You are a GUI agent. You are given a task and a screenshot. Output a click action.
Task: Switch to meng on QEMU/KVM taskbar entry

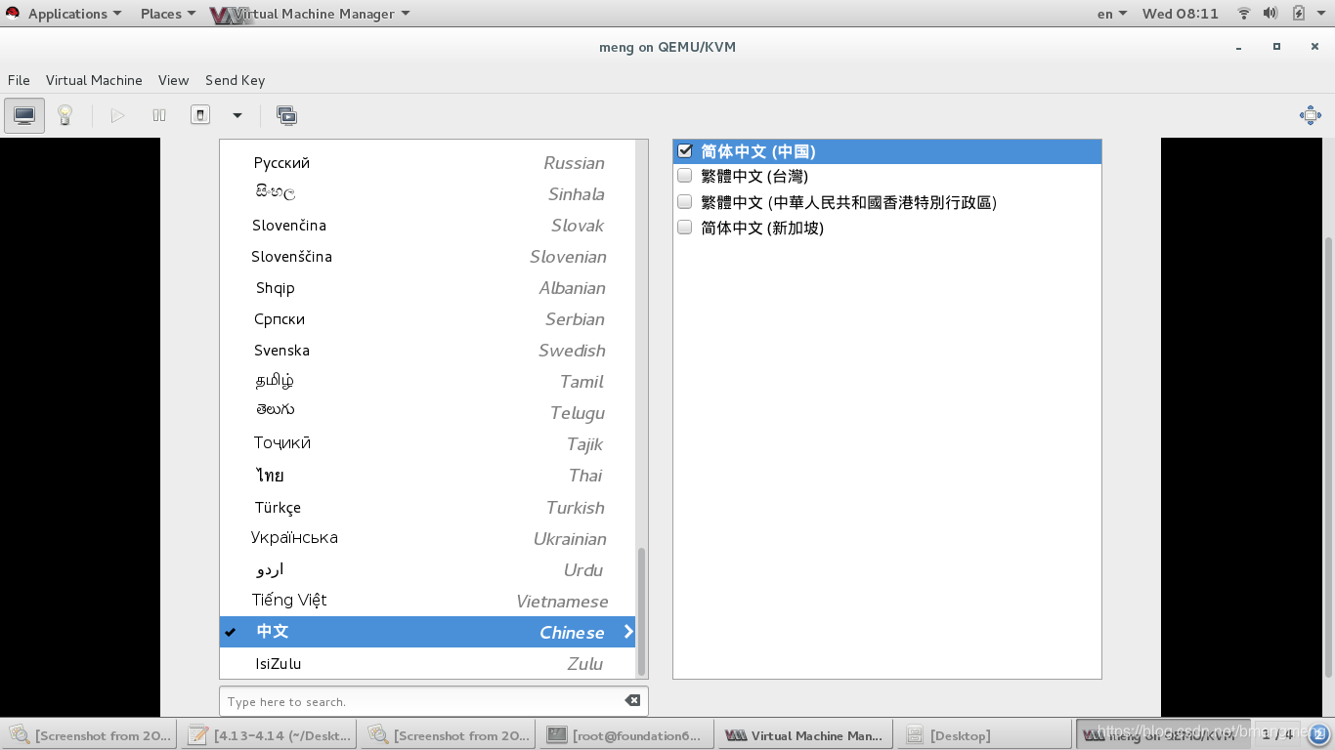coord(1163,735)
